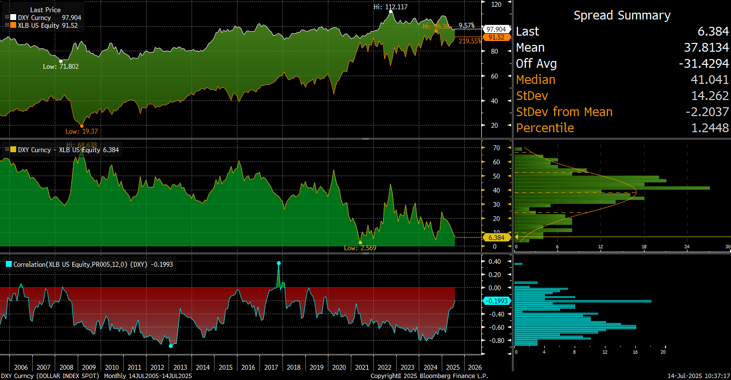Click the Last row in Spread Summary
This screenshot has width=731, height=380.
pos(622,31)
